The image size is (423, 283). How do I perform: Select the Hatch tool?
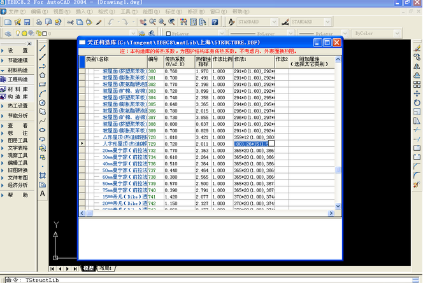43,176
